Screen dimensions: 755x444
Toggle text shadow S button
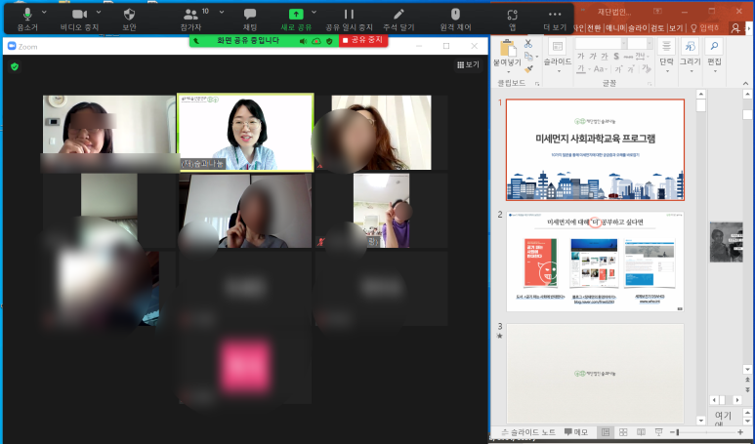click(616, 57)
